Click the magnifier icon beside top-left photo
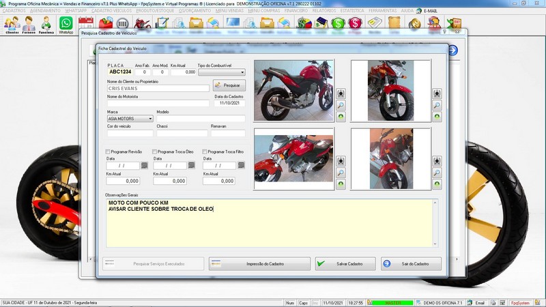 (x=341, y=105)
